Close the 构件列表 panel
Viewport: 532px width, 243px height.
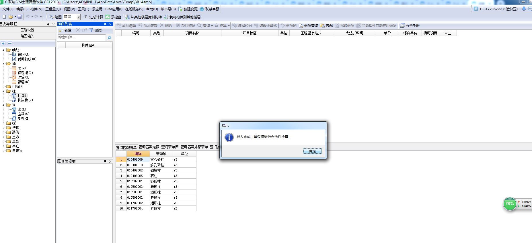tap(110, 24)
